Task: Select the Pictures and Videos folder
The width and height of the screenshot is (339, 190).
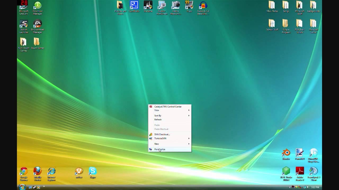Action: [120, 8]
